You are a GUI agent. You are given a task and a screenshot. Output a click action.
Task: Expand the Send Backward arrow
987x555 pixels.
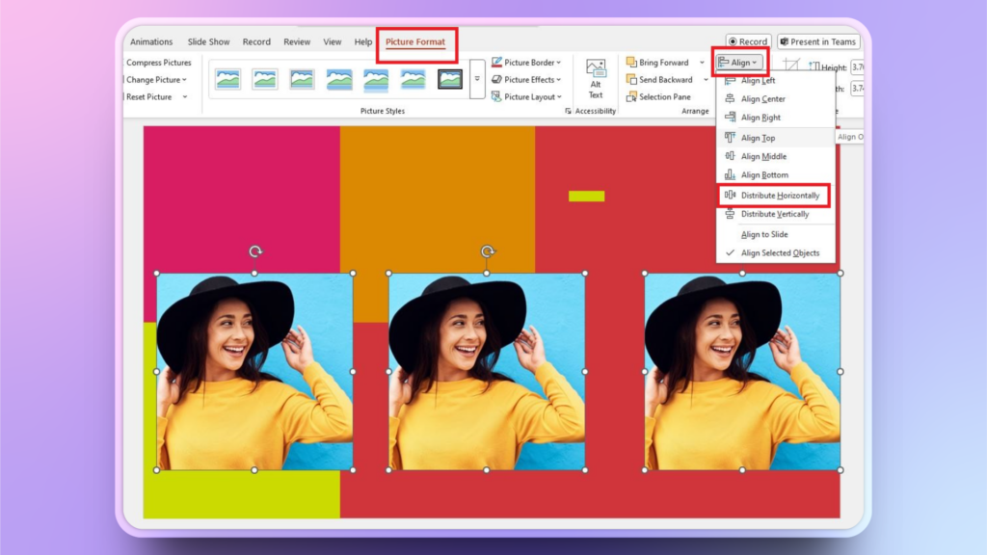coord(706,80)
